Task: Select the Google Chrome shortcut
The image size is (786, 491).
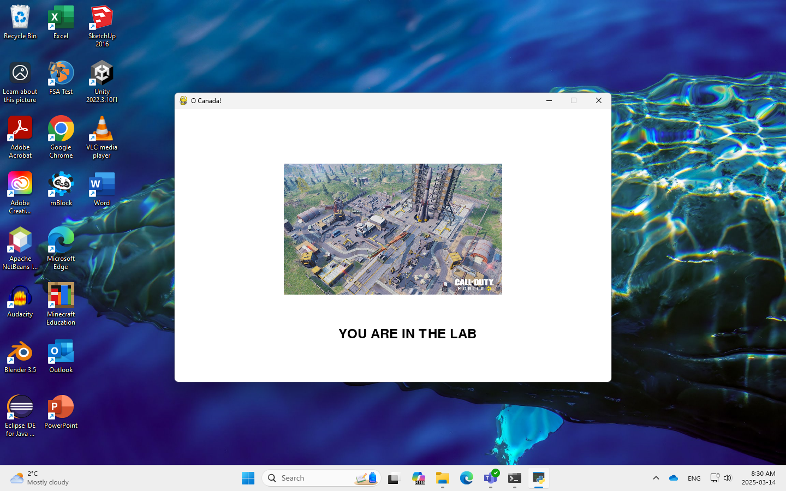Action: click(x=61, y=137)
